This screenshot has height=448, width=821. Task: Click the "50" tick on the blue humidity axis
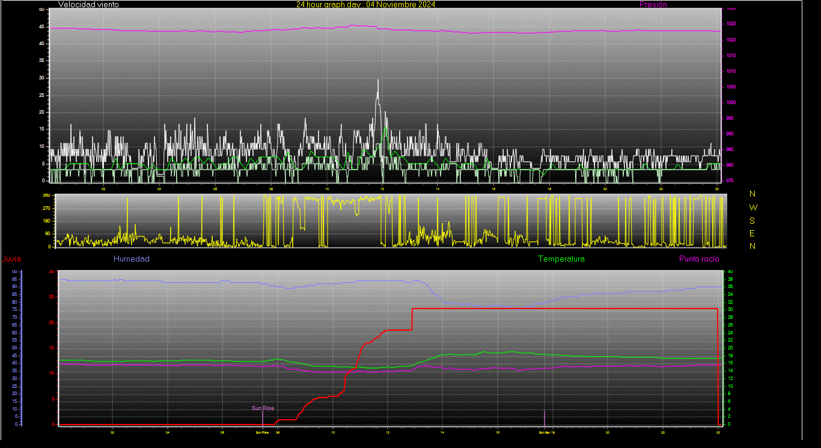pos(14,348)
